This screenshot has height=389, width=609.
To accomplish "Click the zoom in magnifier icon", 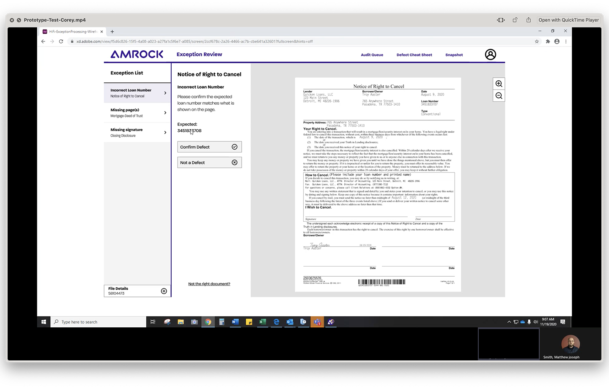I will (499, 84).
